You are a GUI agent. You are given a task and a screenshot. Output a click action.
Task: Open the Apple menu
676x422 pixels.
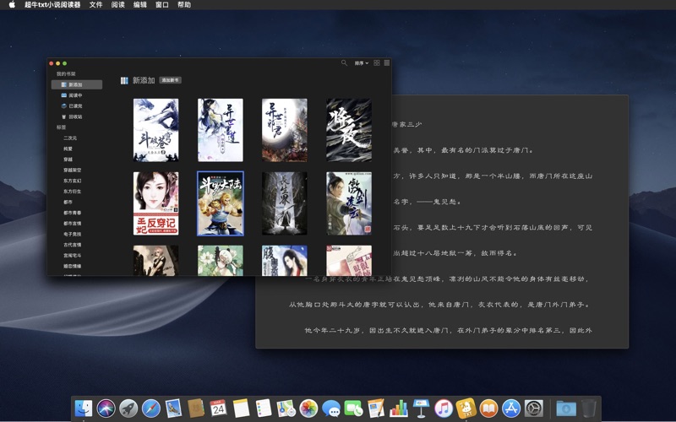[12, 5]
